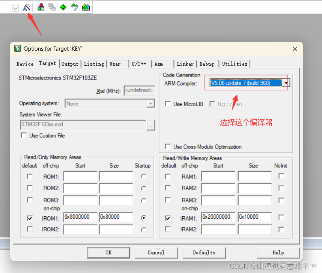The height and width of the screenshot is (273, 322).
Task: Click the IRAM1 Start address field
Action: tap(218, 217)
